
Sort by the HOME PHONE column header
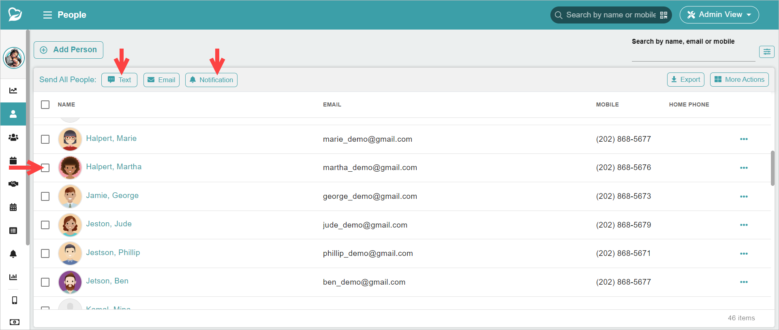click(x=689, y=104)
